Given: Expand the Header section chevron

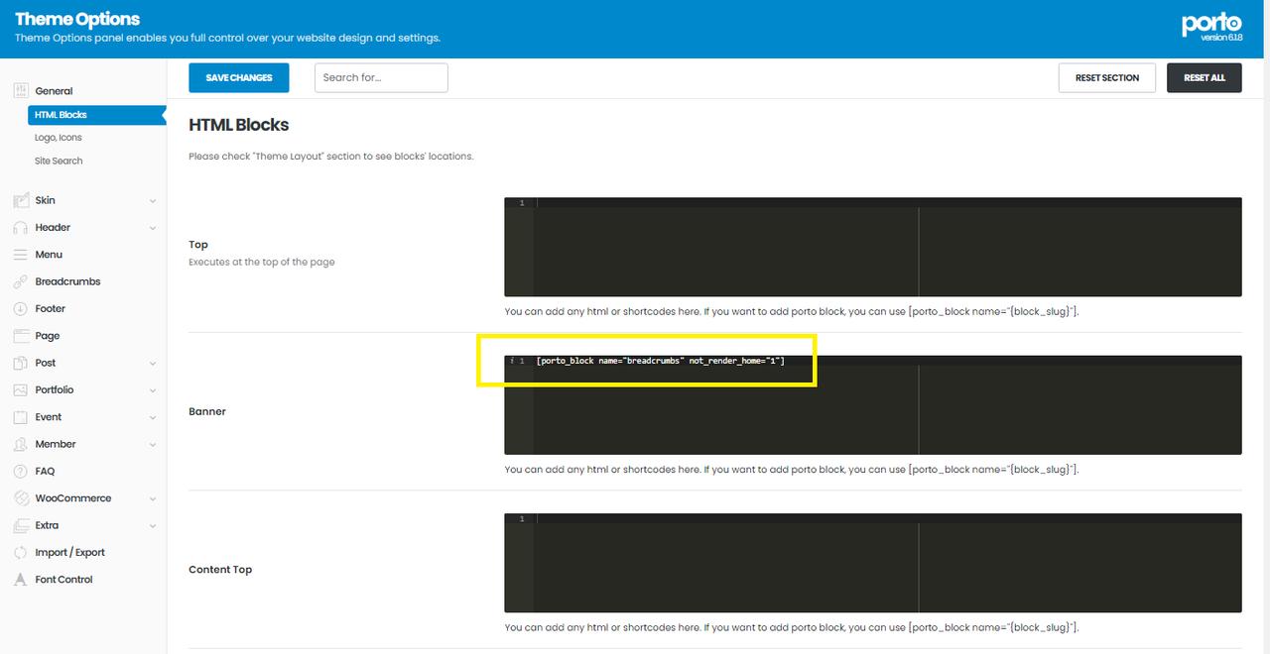Looking at the screenshot, I should tap(153, 228).
